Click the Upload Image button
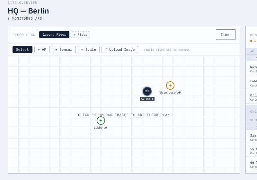 [120, 50]
